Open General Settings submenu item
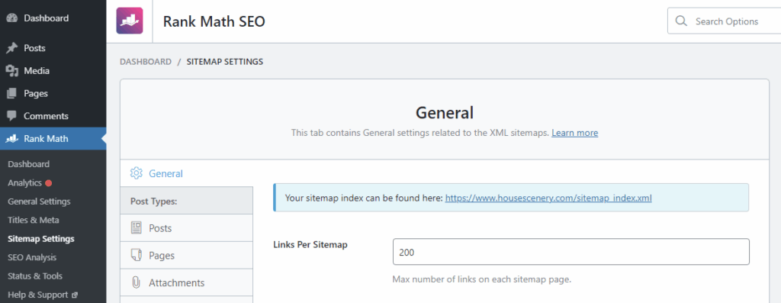The image size is (781, 303). tap(39, 201)
